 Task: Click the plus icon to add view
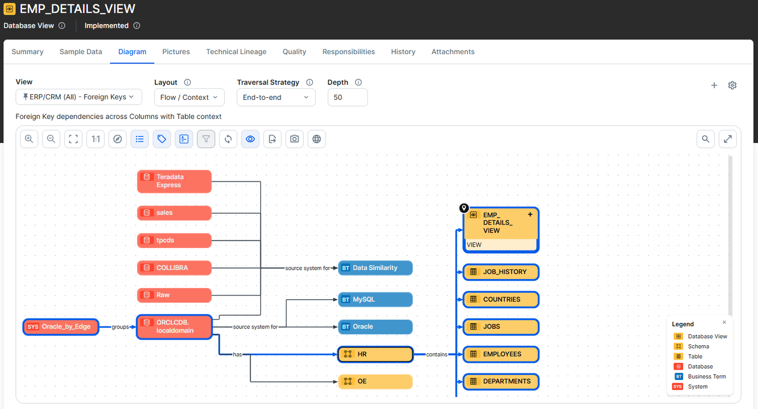(714, 85)
